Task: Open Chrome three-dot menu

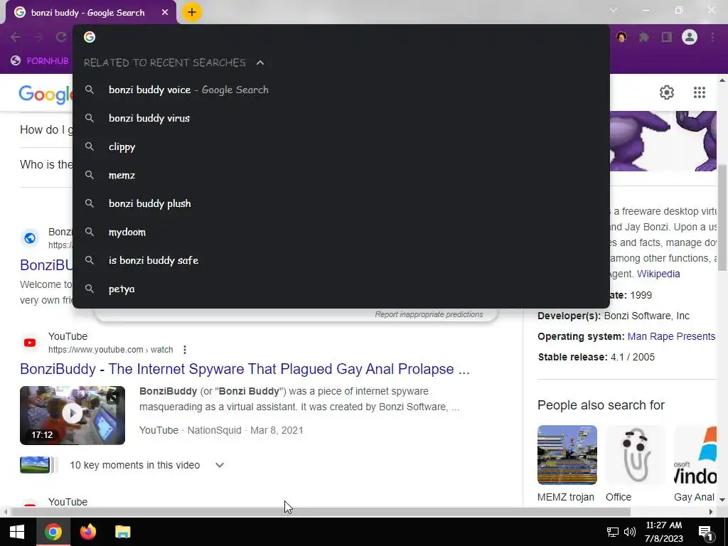Action: point(712,37)
